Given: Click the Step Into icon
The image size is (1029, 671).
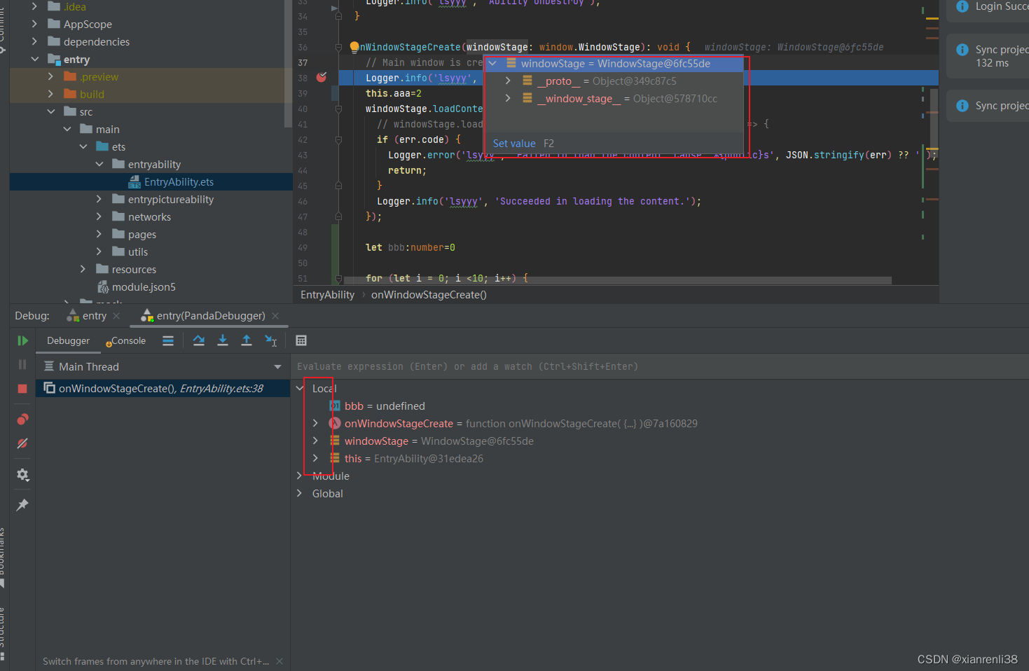Looking at the screenshot, I should (x=223, y=340).
